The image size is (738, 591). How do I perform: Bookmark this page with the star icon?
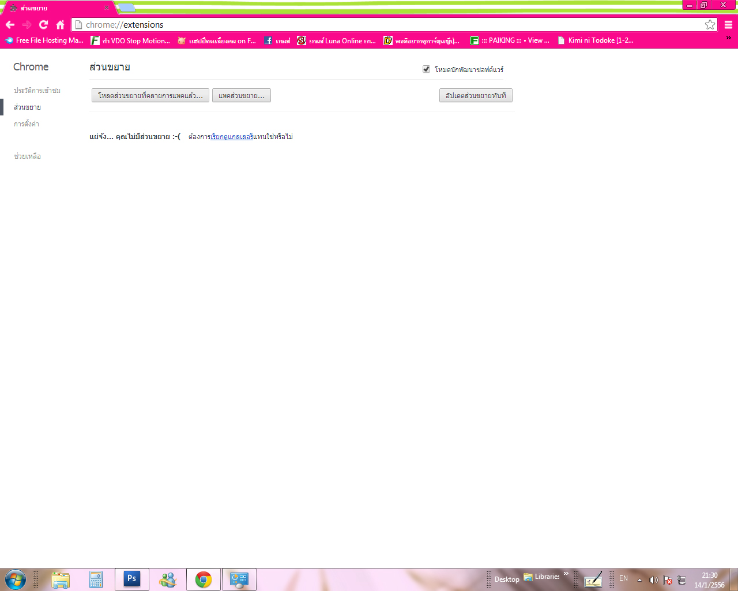(x=710, y=25)
